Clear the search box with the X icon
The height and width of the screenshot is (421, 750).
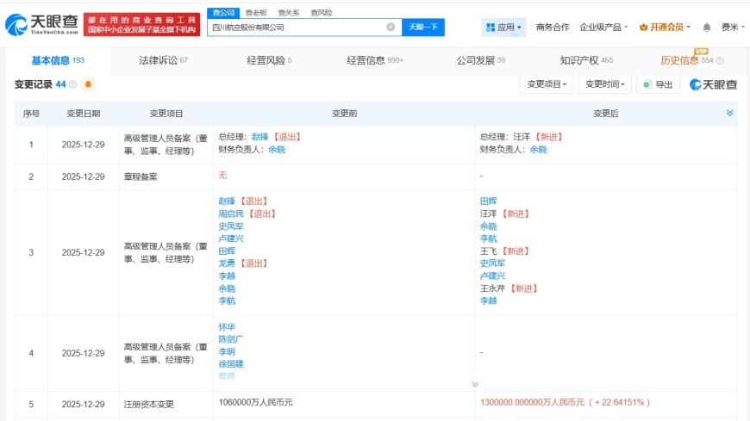coord(391,28)
